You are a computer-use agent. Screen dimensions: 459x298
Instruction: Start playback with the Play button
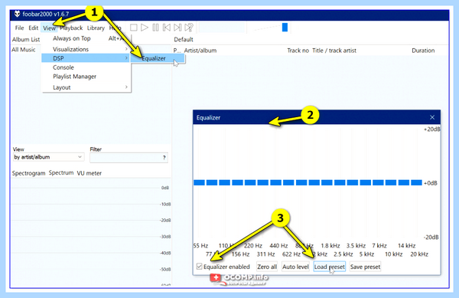click(145, 28)
